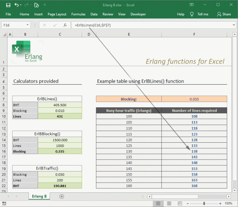
Task: Expand the formula bar chevron
Action: (x=234, y=25)
